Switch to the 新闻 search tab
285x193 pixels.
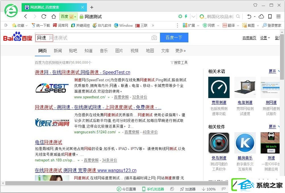[58, 51]
